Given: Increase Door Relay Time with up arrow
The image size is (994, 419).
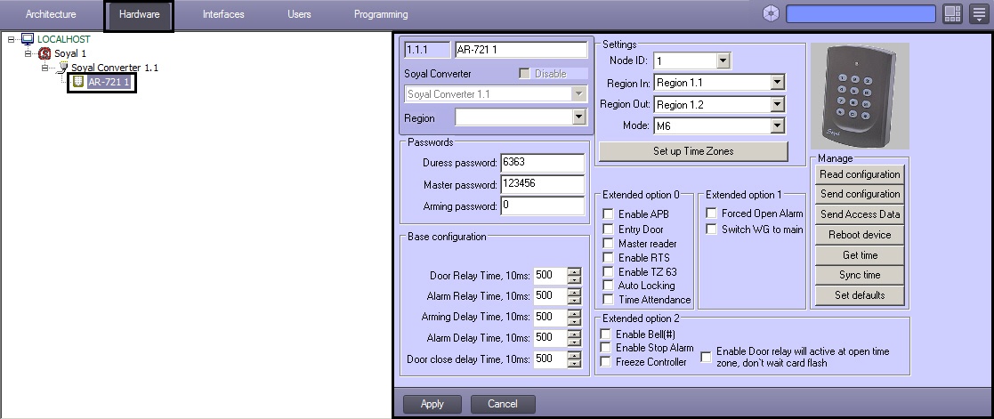Looking at the screenshot, I should tap(574, 271).
